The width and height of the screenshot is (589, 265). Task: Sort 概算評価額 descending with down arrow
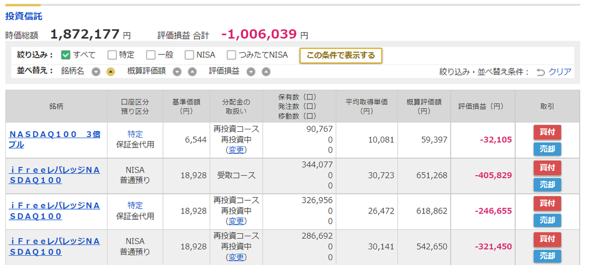pyautogui.click(x=178, y=72)
